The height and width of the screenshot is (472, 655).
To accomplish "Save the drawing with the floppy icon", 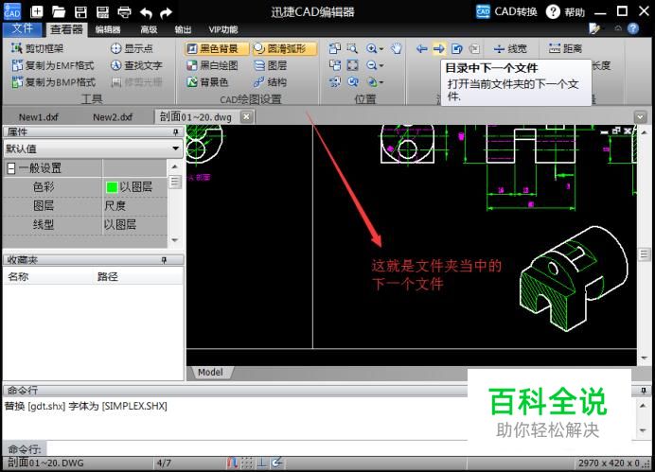I will [80, 11].
